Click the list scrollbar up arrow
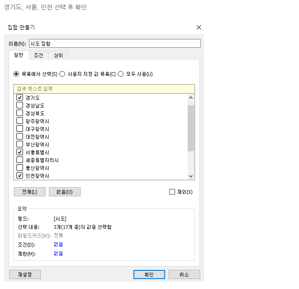The width and height of the screenshot is (299, 289). (x=191, y=97)
